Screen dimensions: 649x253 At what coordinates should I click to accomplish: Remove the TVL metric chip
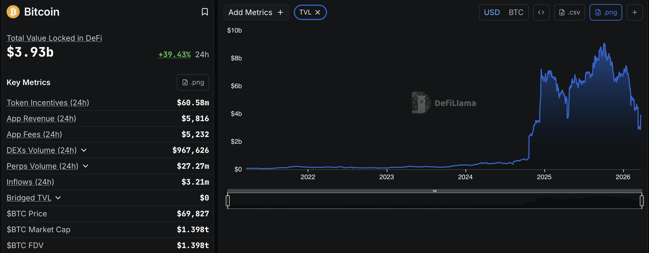click(318, 12)
